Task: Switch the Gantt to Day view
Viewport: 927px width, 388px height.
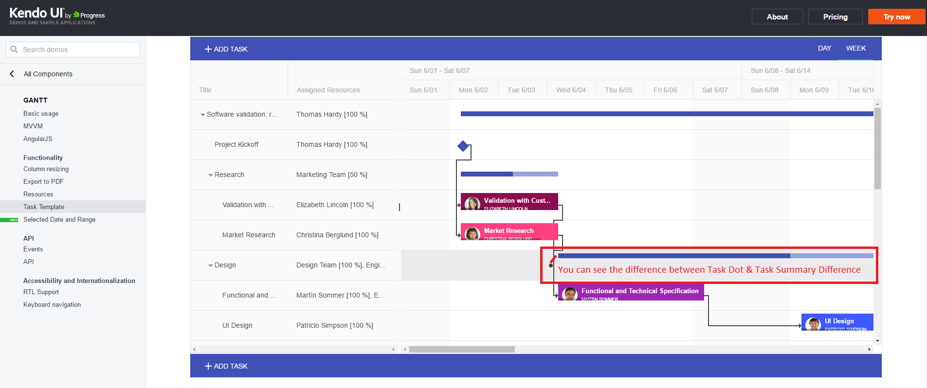Action: click(x=824, y=48)
